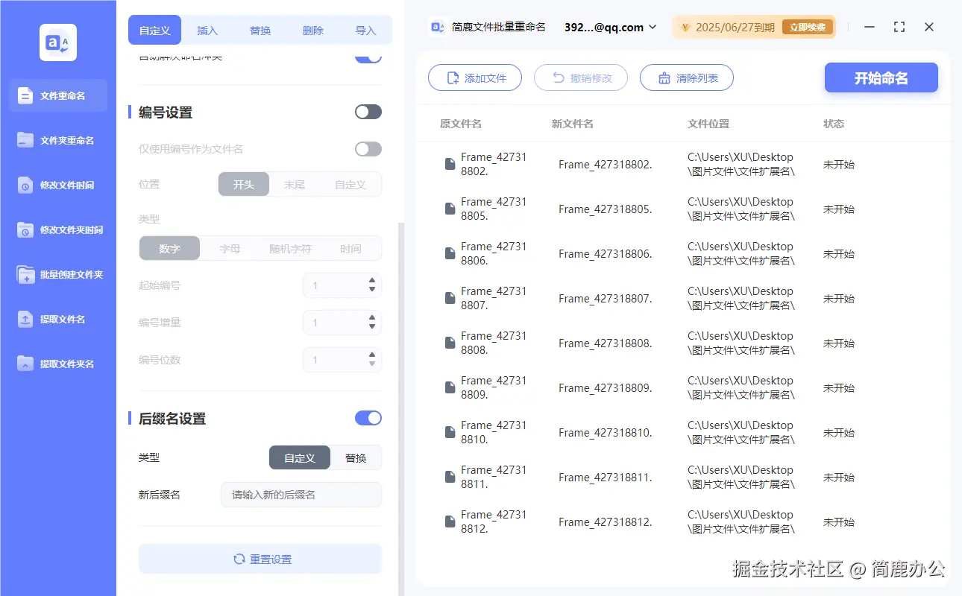Screen dimensions: 962x596
Task: Click the fullscreen window icon
Action: pyautogui.click(x=899, y=27)
